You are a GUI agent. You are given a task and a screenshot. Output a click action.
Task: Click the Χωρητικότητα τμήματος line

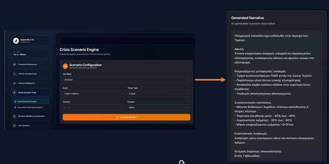[263, 120]
